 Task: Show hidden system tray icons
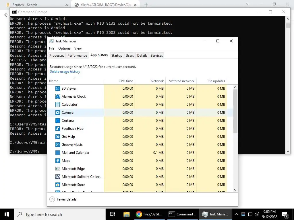click(236, 214)
